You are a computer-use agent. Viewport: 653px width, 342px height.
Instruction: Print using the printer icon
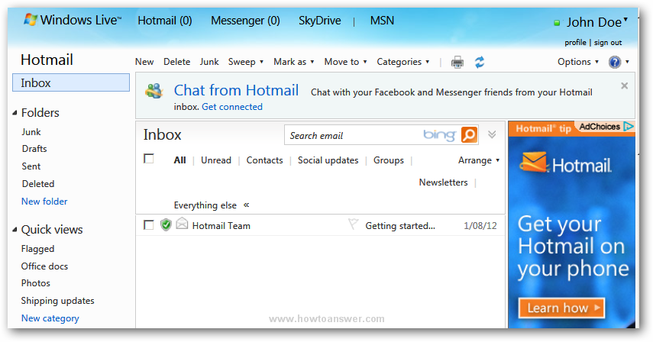457,62
